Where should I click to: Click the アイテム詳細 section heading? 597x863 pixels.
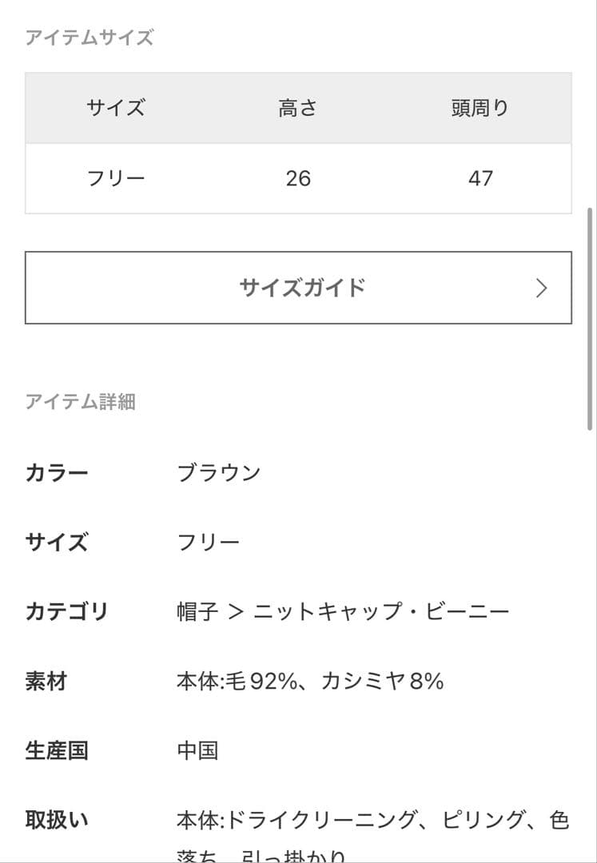(x=82, y=402)
